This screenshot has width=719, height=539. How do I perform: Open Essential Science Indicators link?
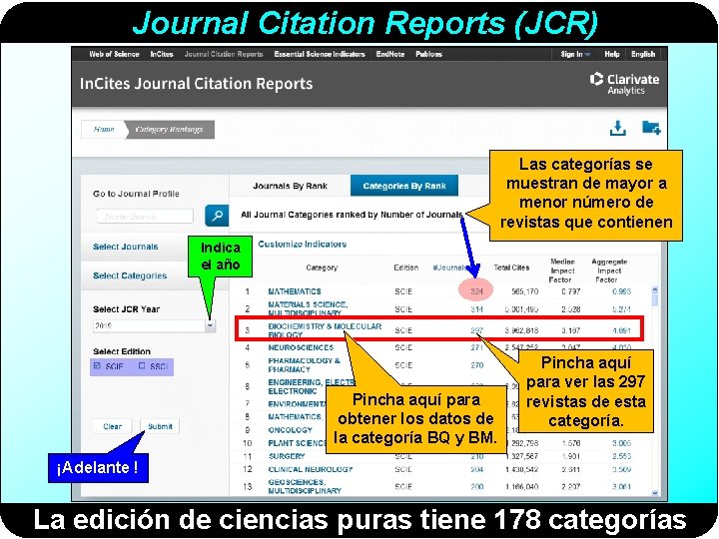pyautogui.click(x=320, y=54)
